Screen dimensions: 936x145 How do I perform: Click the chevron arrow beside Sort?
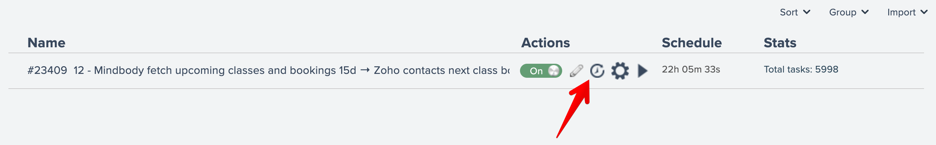pos(807,12)
